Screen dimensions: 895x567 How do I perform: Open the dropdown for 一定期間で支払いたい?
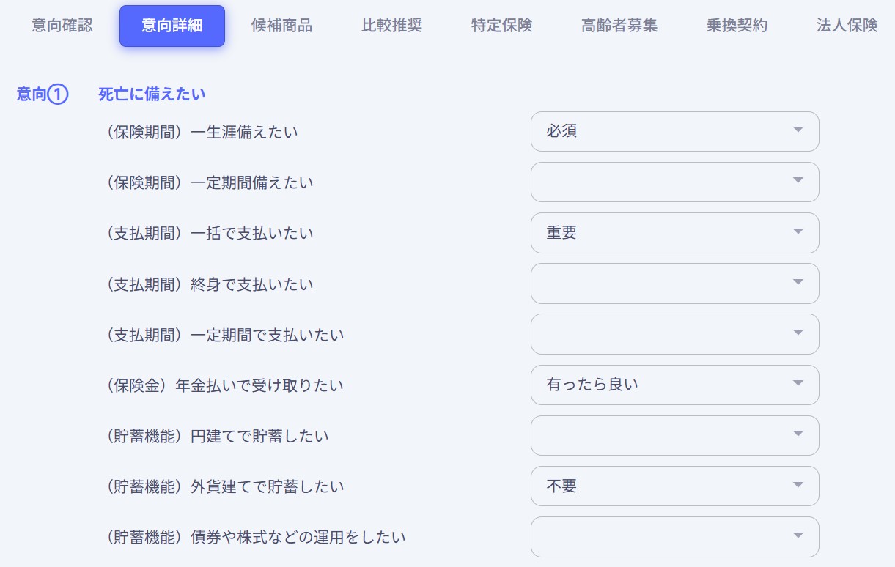674,334
